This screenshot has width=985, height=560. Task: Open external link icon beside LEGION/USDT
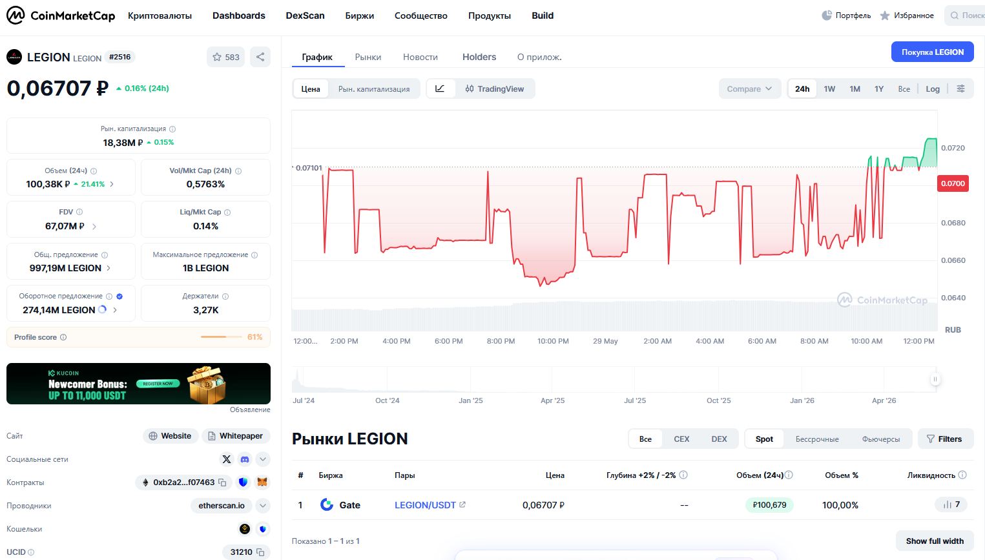[462, 505]
